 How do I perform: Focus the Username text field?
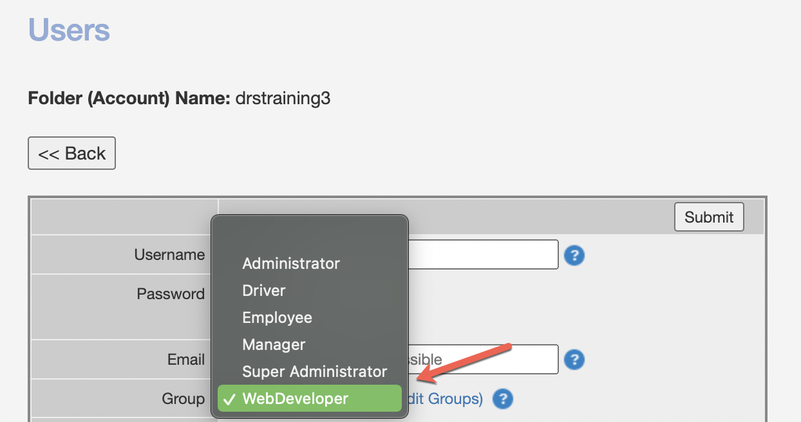coord(483,255)
